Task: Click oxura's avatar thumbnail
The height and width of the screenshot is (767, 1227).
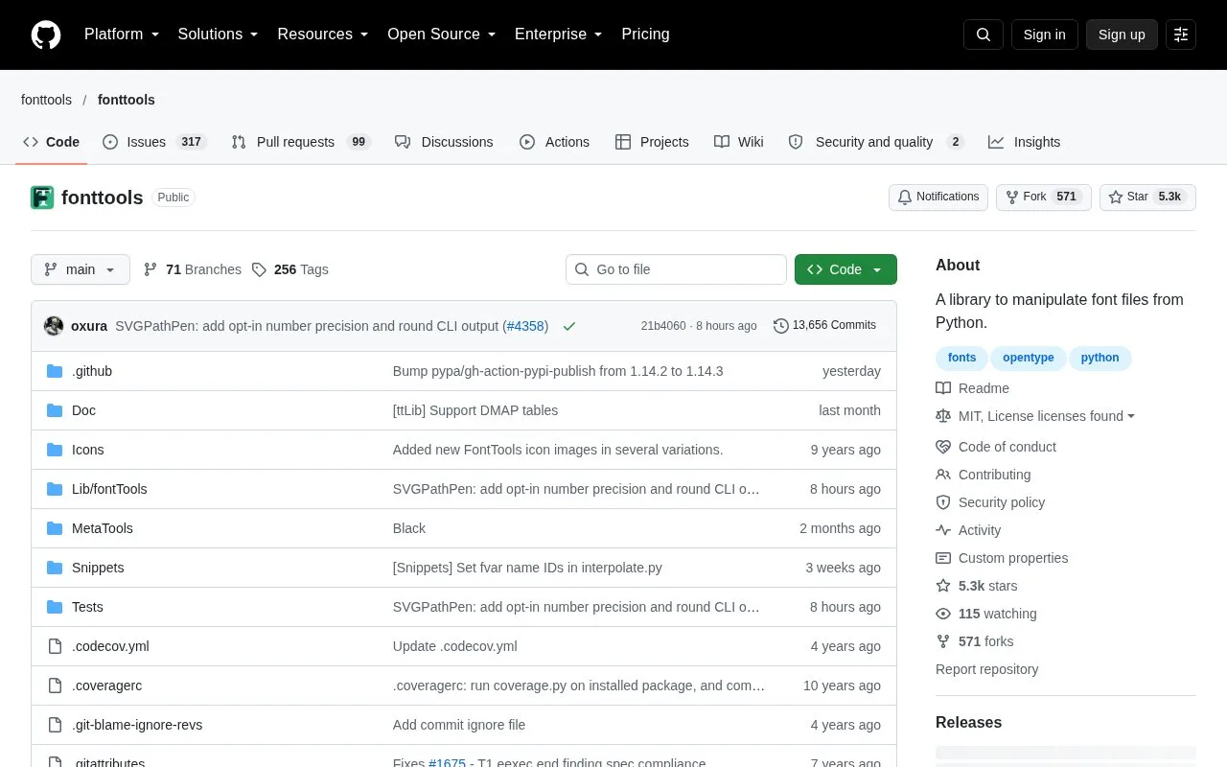Action: pyautogui.click(x=54, y=326)
